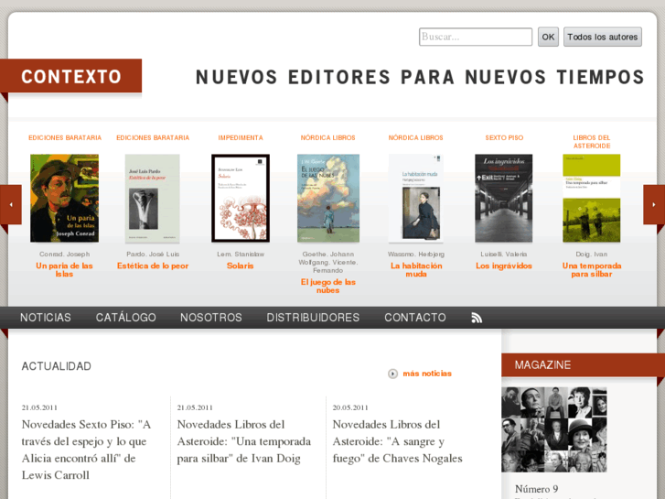
Task: Click the IMPEDIMENTA publisher label
Action: click(241, 137)
